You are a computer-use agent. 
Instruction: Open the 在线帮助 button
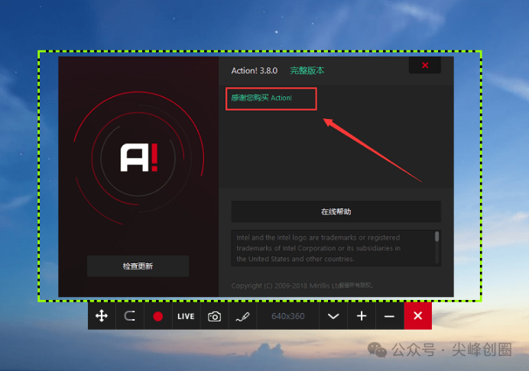tap(336, 211)
